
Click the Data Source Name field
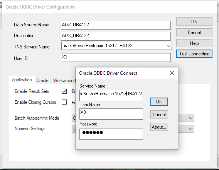click(x=116, y=26)
